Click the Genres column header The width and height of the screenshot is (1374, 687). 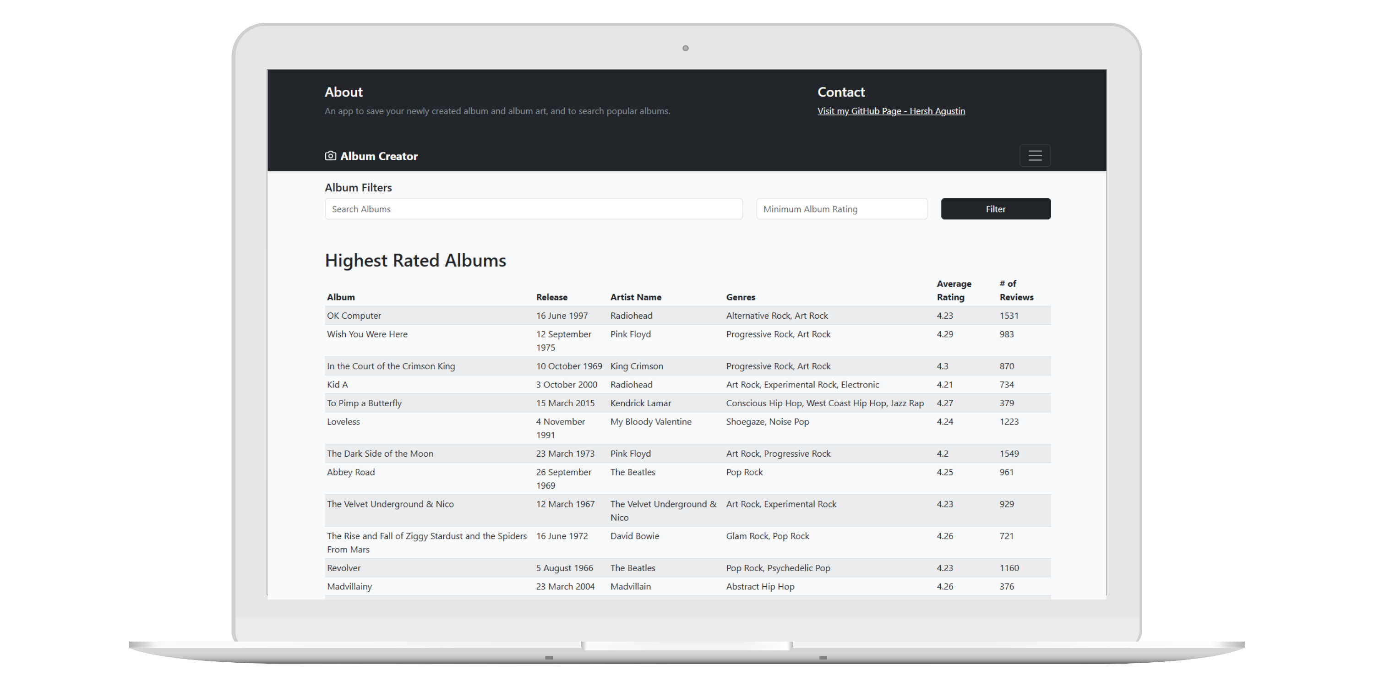point(740,297)
